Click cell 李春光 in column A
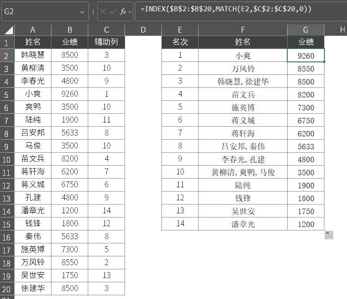The image size is (347, 299). [x=33, y=81]
